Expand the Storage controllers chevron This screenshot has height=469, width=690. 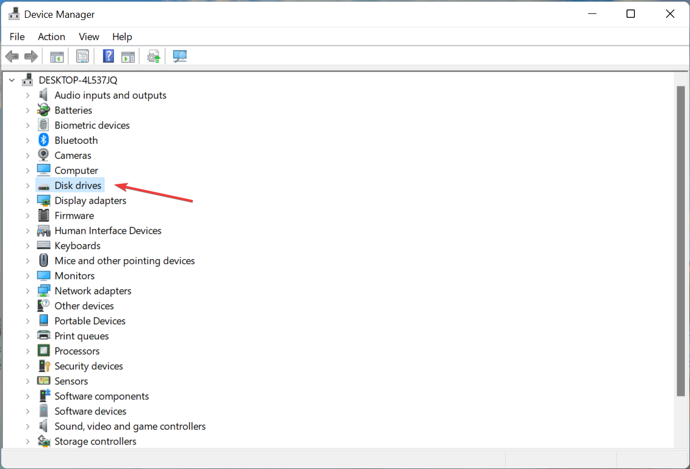[27, 441]
